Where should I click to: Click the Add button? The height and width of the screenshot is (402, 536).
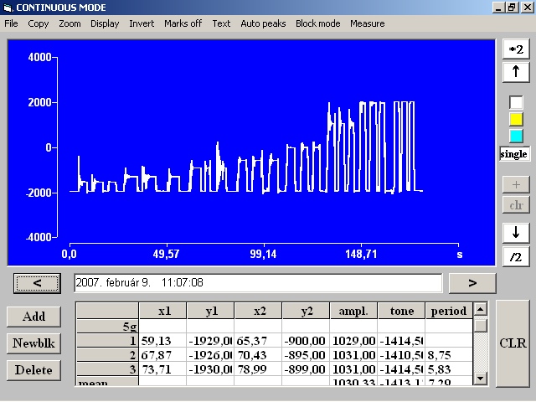pos(33,317)
